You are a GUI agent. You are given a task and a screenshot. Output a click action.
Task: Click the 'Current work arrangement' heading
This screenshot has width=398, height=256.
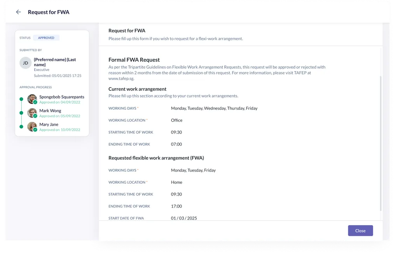[x=137, y=89]
